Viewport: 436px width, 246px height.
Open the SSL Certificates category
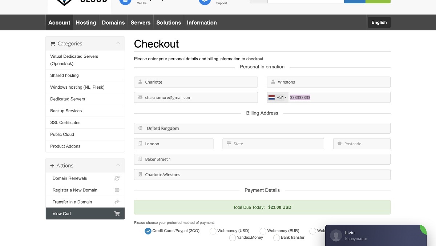click(x=65, y=123)
